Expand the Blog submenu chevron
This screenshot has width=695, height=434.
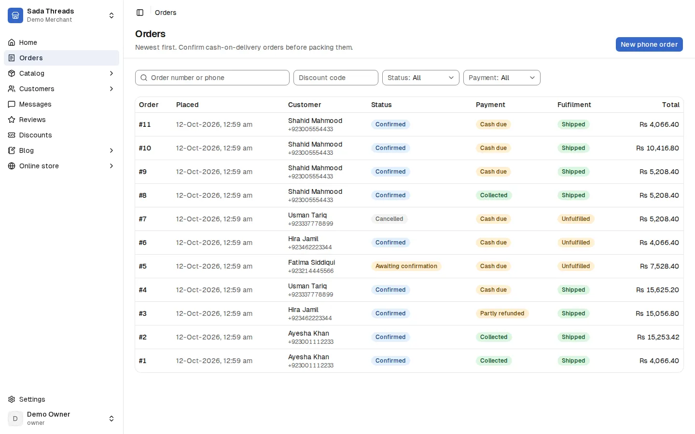pyautogui.click(x=111, y=150)
